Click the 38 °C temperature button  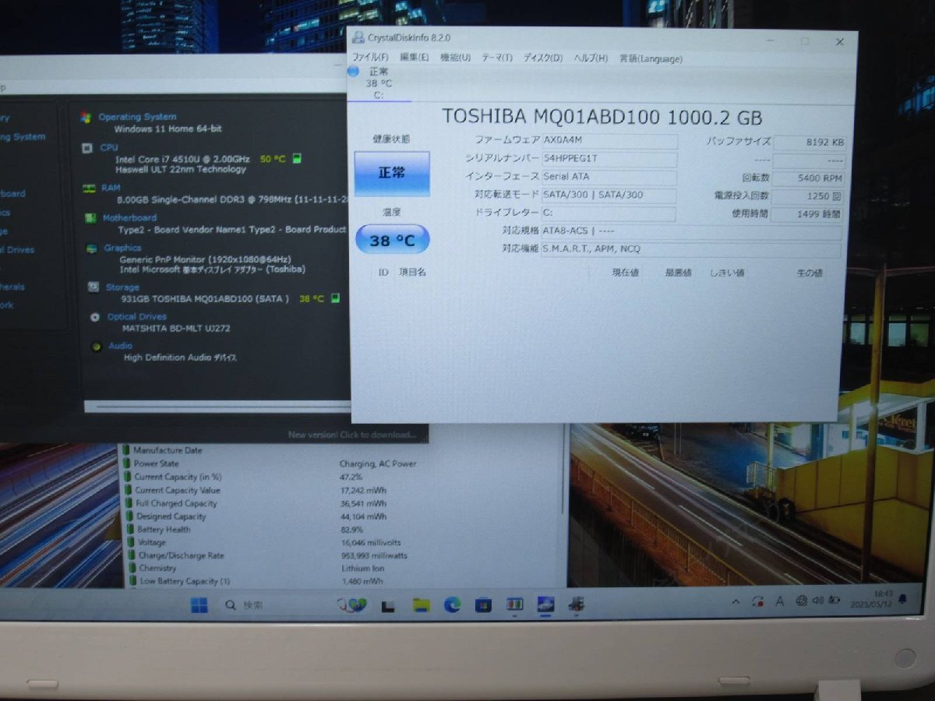(x=392, y=240)
